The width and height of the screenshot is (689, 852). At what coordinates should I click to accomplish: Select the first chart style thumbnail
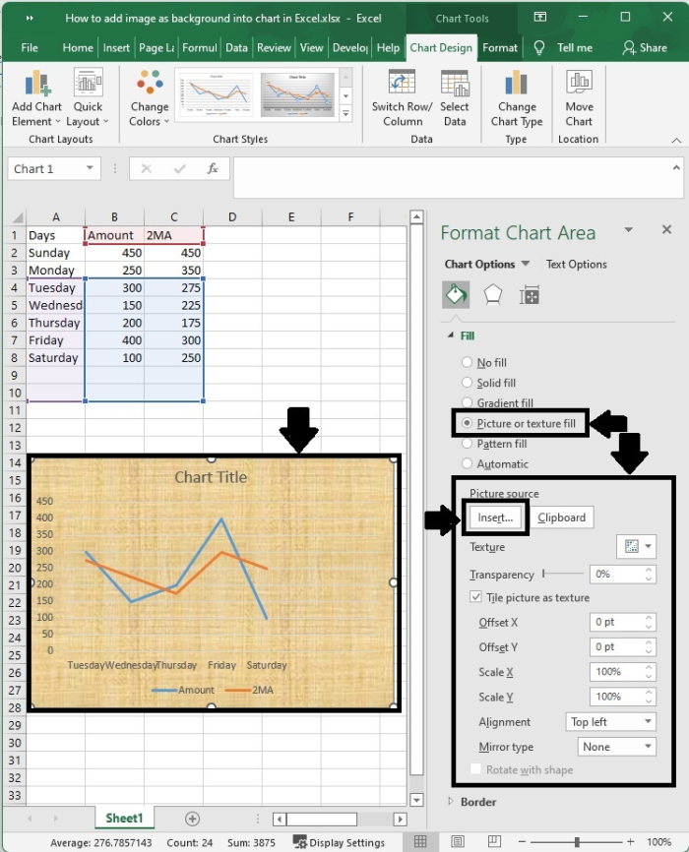click(216, 94)
